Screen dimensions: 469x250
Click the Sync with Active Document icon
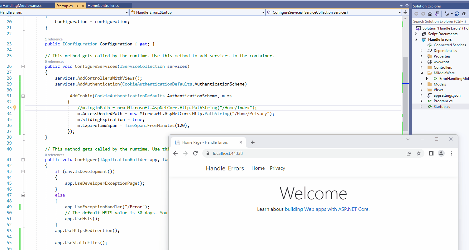coord(457,14)
